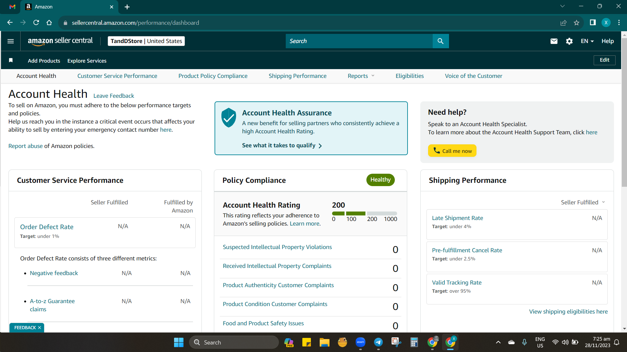Open Suspected Intellectual Property Violations
The height and width of the screenshot is (352, 627).
tap(277, 247)
